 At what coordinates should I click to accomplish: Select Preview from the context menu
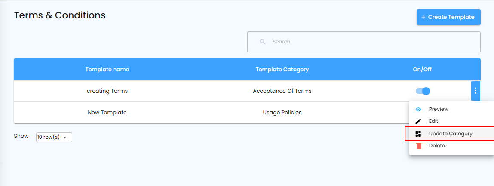(x=439, y=110)
